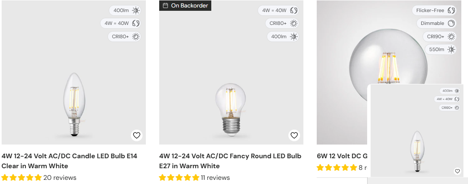Viewport: 468px width, 184px height.
Task: Click the 4W = 40W energy icon on candle bulb
Action: (x=136, y=23)
